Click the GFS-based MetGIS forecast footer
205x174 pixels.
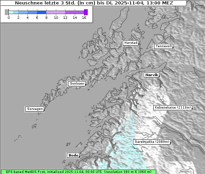79,172
